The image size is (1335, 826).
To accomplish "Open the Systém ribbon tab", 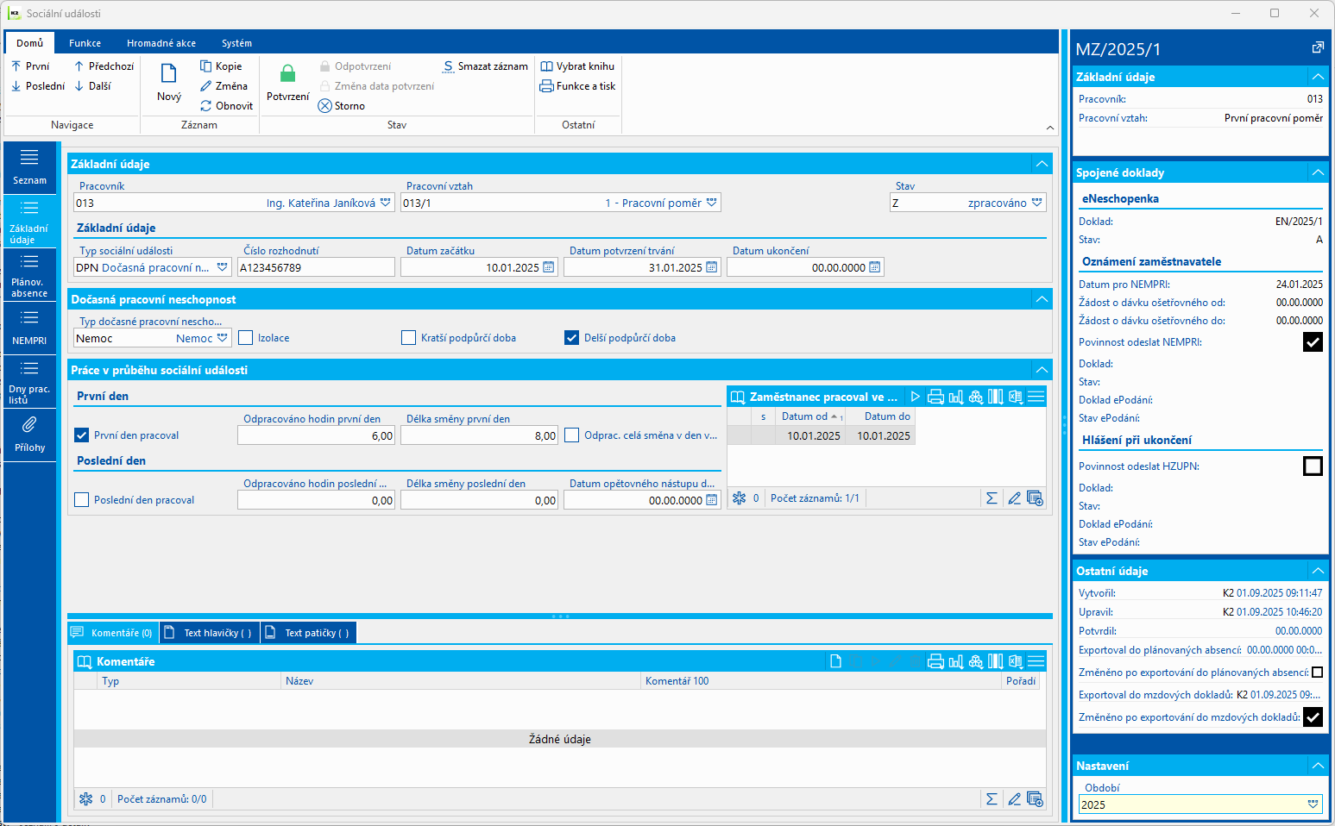I will (x=236, y=43).
